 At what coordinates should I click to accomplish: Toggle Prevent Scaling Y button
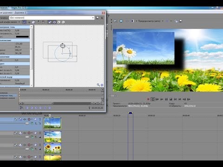[63, 22]
